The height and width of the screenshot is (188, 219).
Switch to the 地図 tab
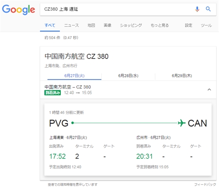91,25
